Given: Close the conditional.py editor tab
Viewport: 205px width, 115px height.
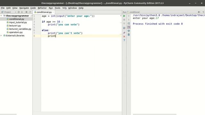Looking at the screenshot, I should pos(53,12).
